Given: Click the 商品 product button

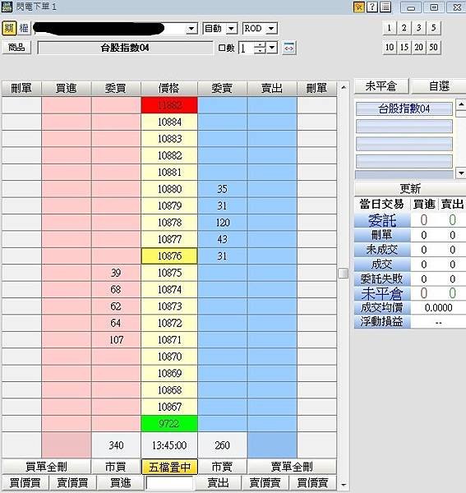Looking at the screenshot, I should pos(16,48).
